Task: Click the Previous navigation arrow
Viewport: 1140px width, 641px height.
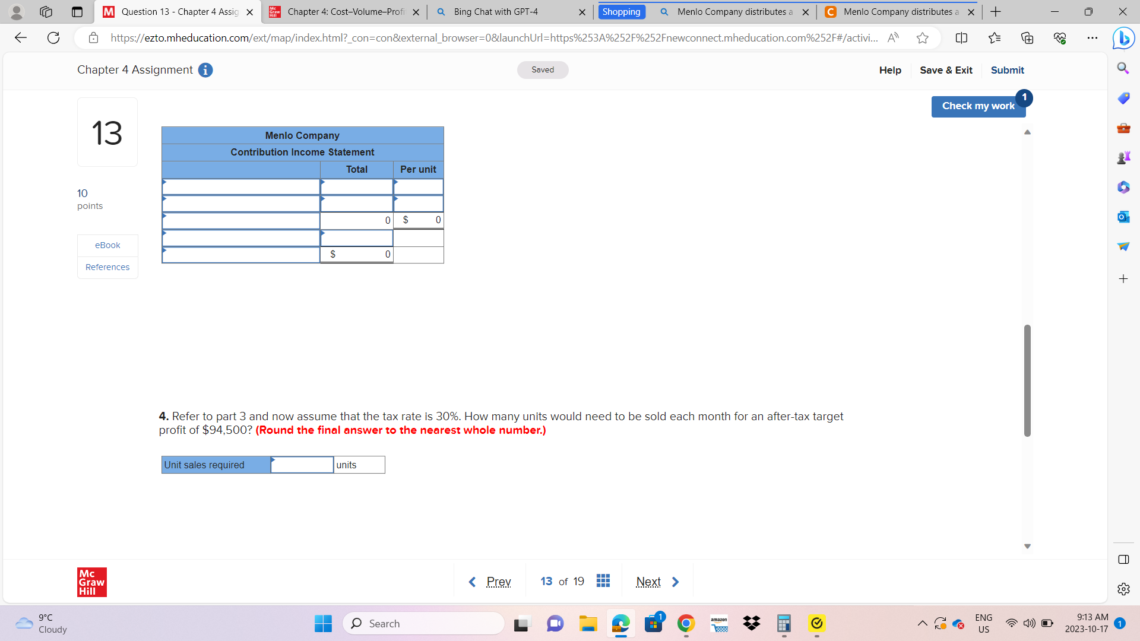Action: [471, 580]
